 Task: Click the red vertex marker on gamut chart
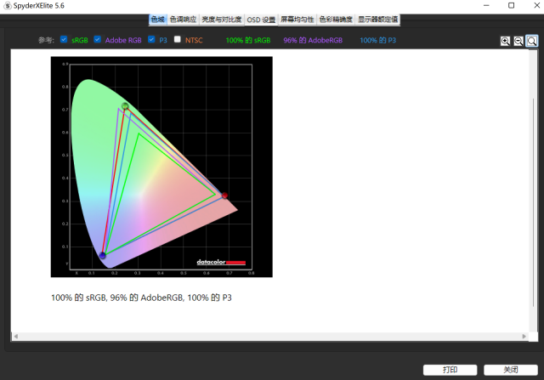224,196
